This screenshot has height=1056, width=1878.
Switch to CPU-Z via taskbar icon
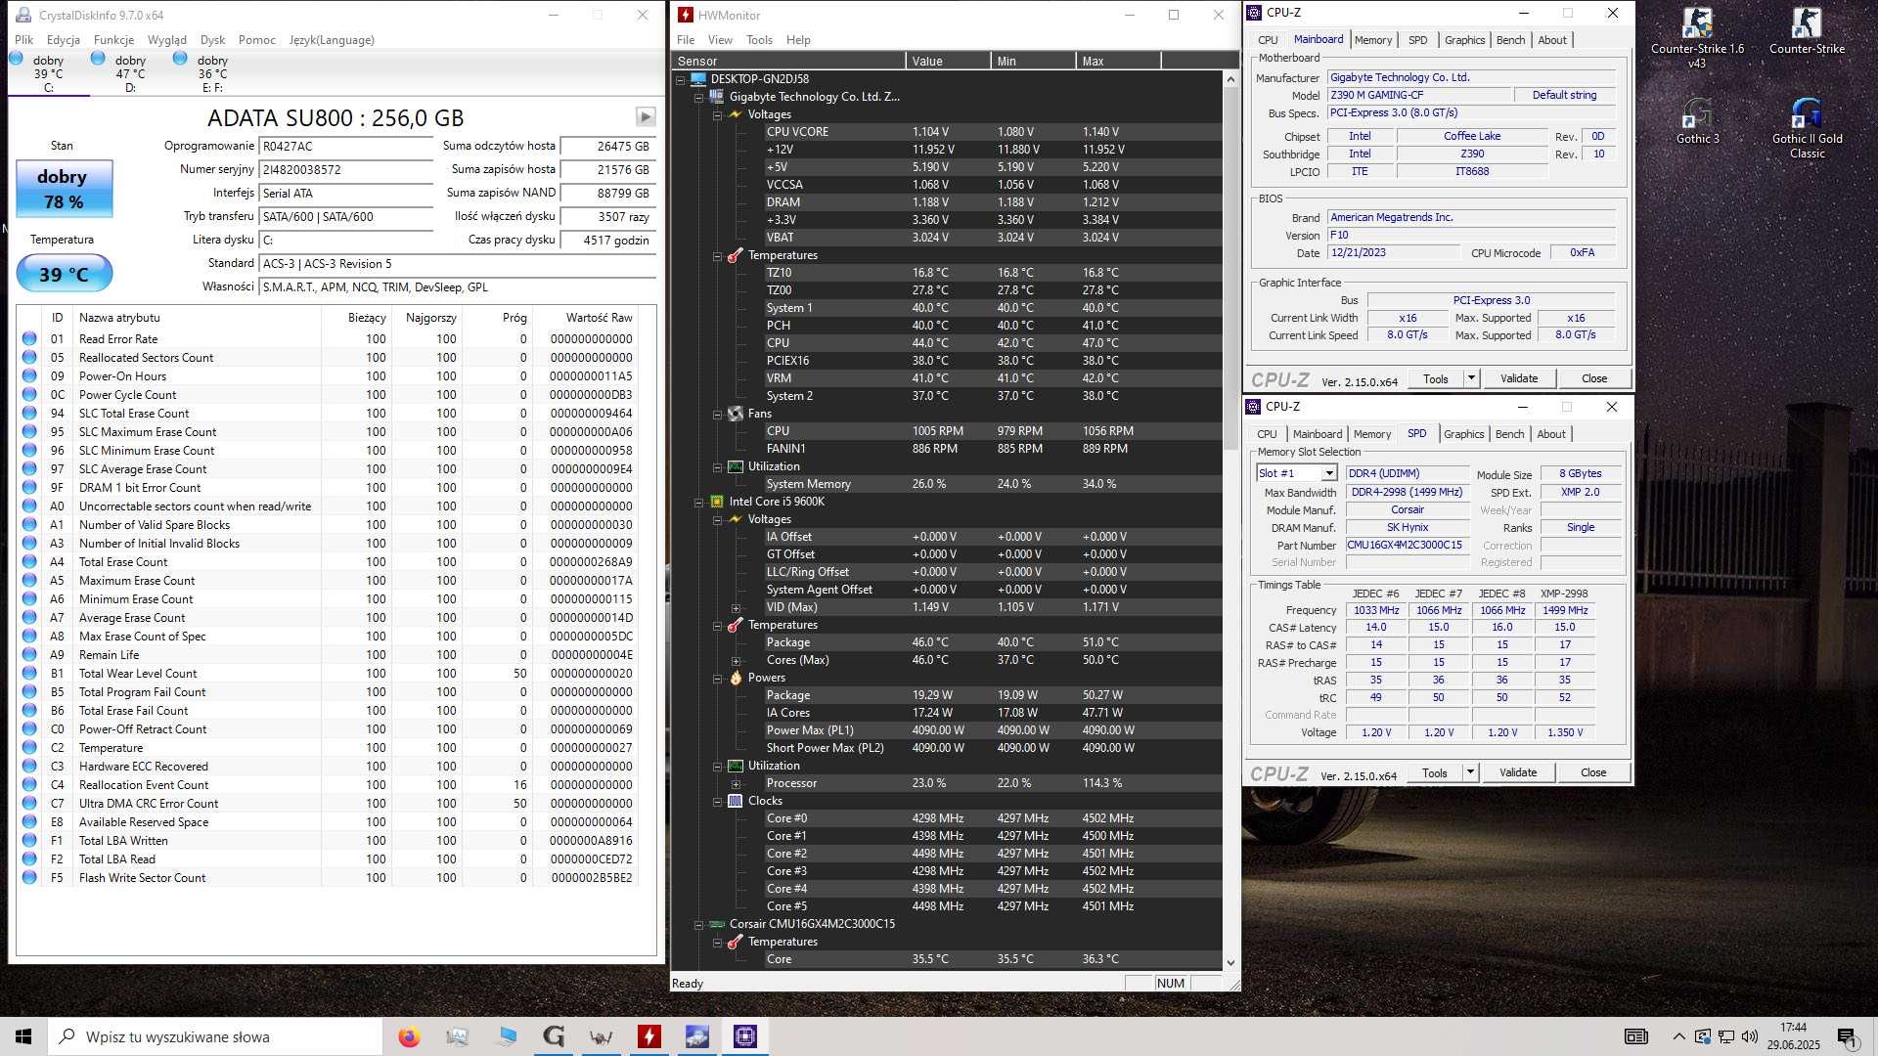click(745, 1036)
